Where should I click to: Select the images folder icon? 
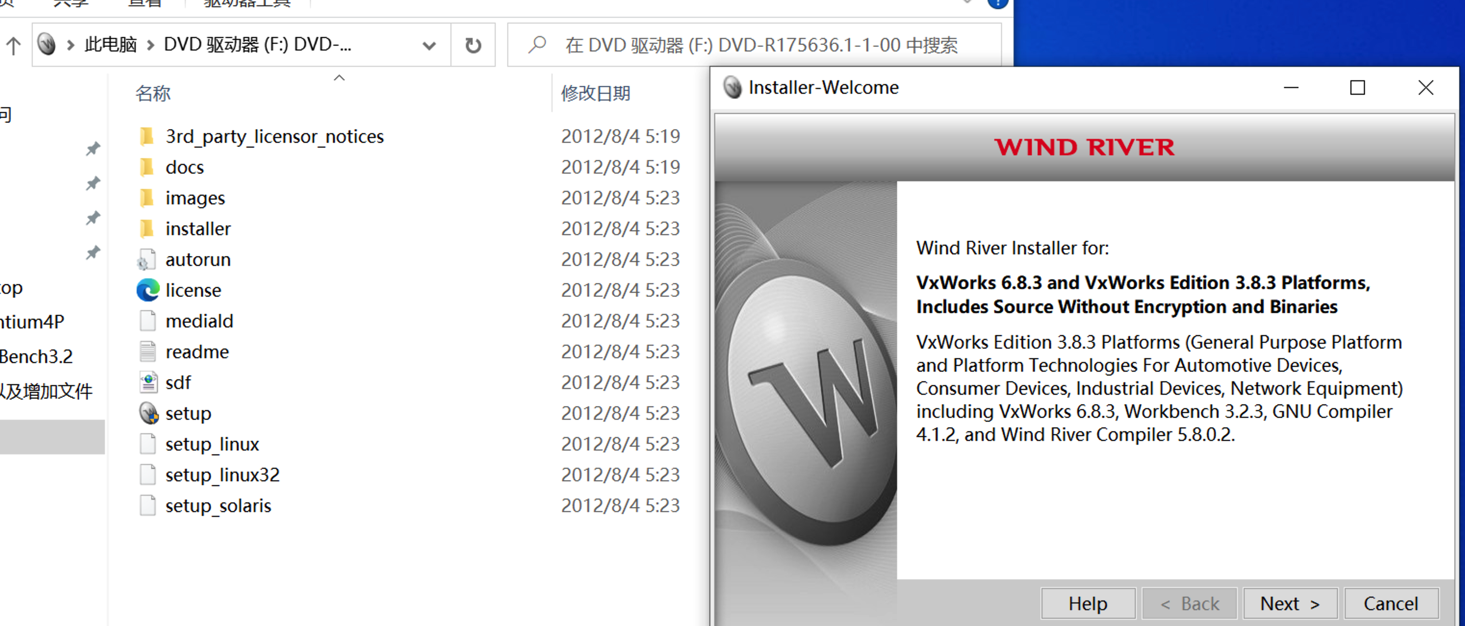click(147, 198)
